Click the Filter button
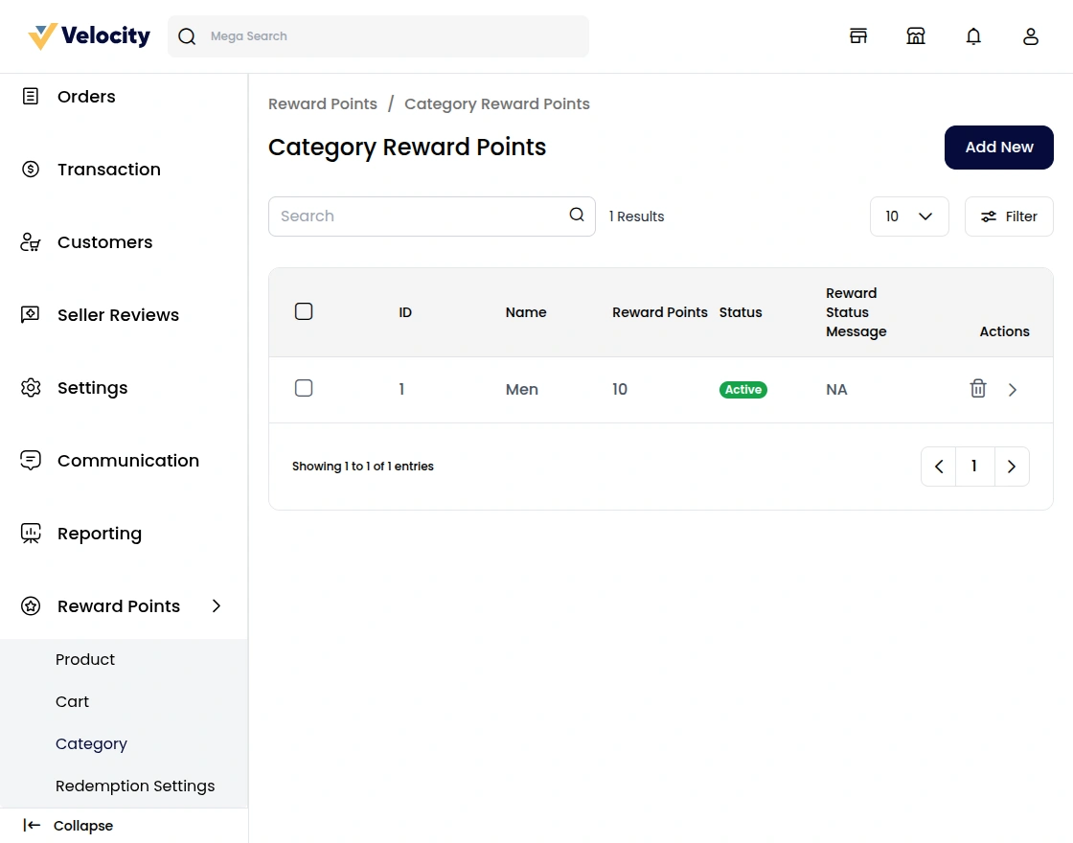This screenshot has height=843, width=1073. (x=1009, y=216)
